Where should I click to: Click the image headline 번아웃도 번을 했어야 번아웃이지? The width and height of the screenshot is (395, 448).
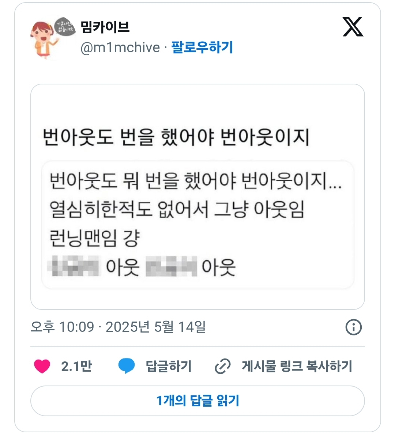point(176,138)
